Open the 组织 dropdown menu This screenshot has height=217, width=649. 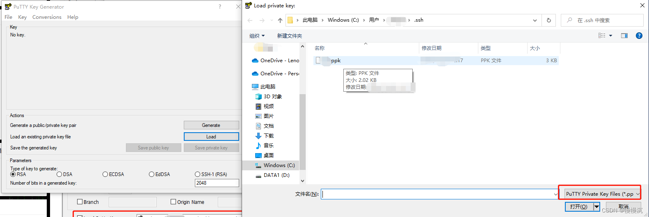coord(257,36)
